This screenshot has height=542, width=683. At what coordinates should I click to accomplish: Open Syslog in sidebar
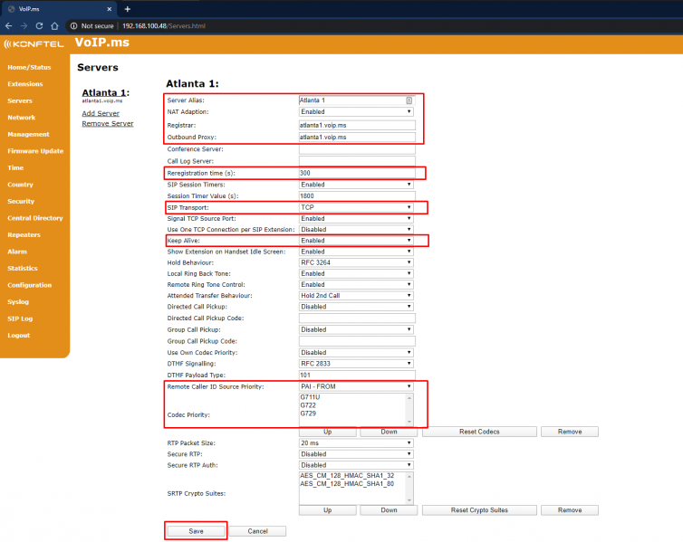point(18,302)
